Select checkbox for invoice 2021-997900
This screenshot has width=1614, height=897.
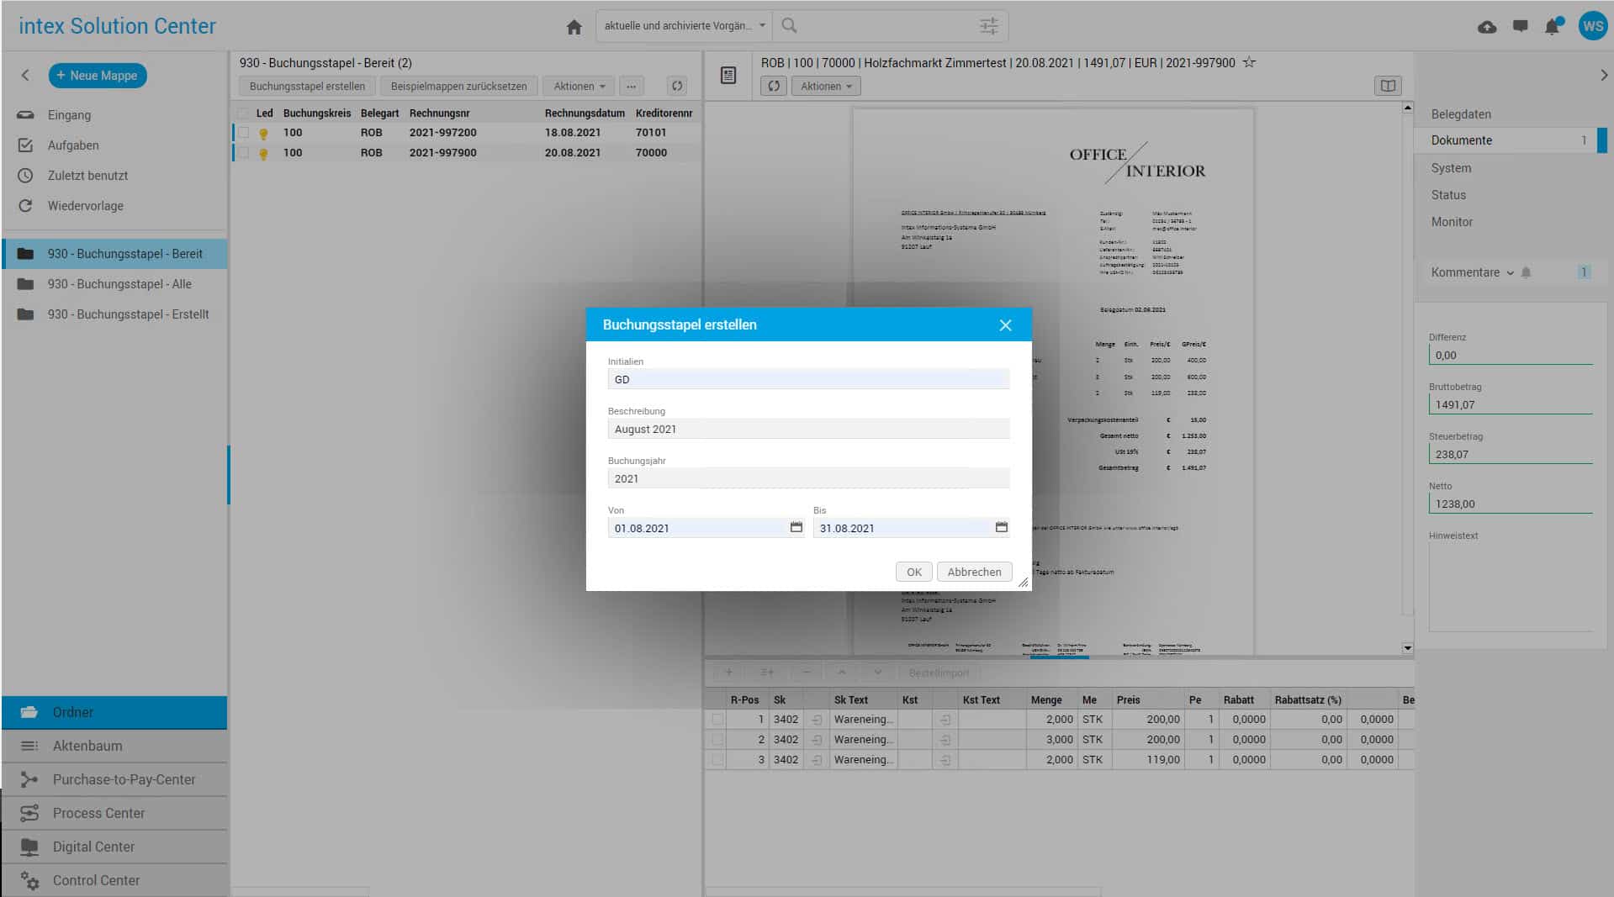pyautogui.click(x=243, y=153)
